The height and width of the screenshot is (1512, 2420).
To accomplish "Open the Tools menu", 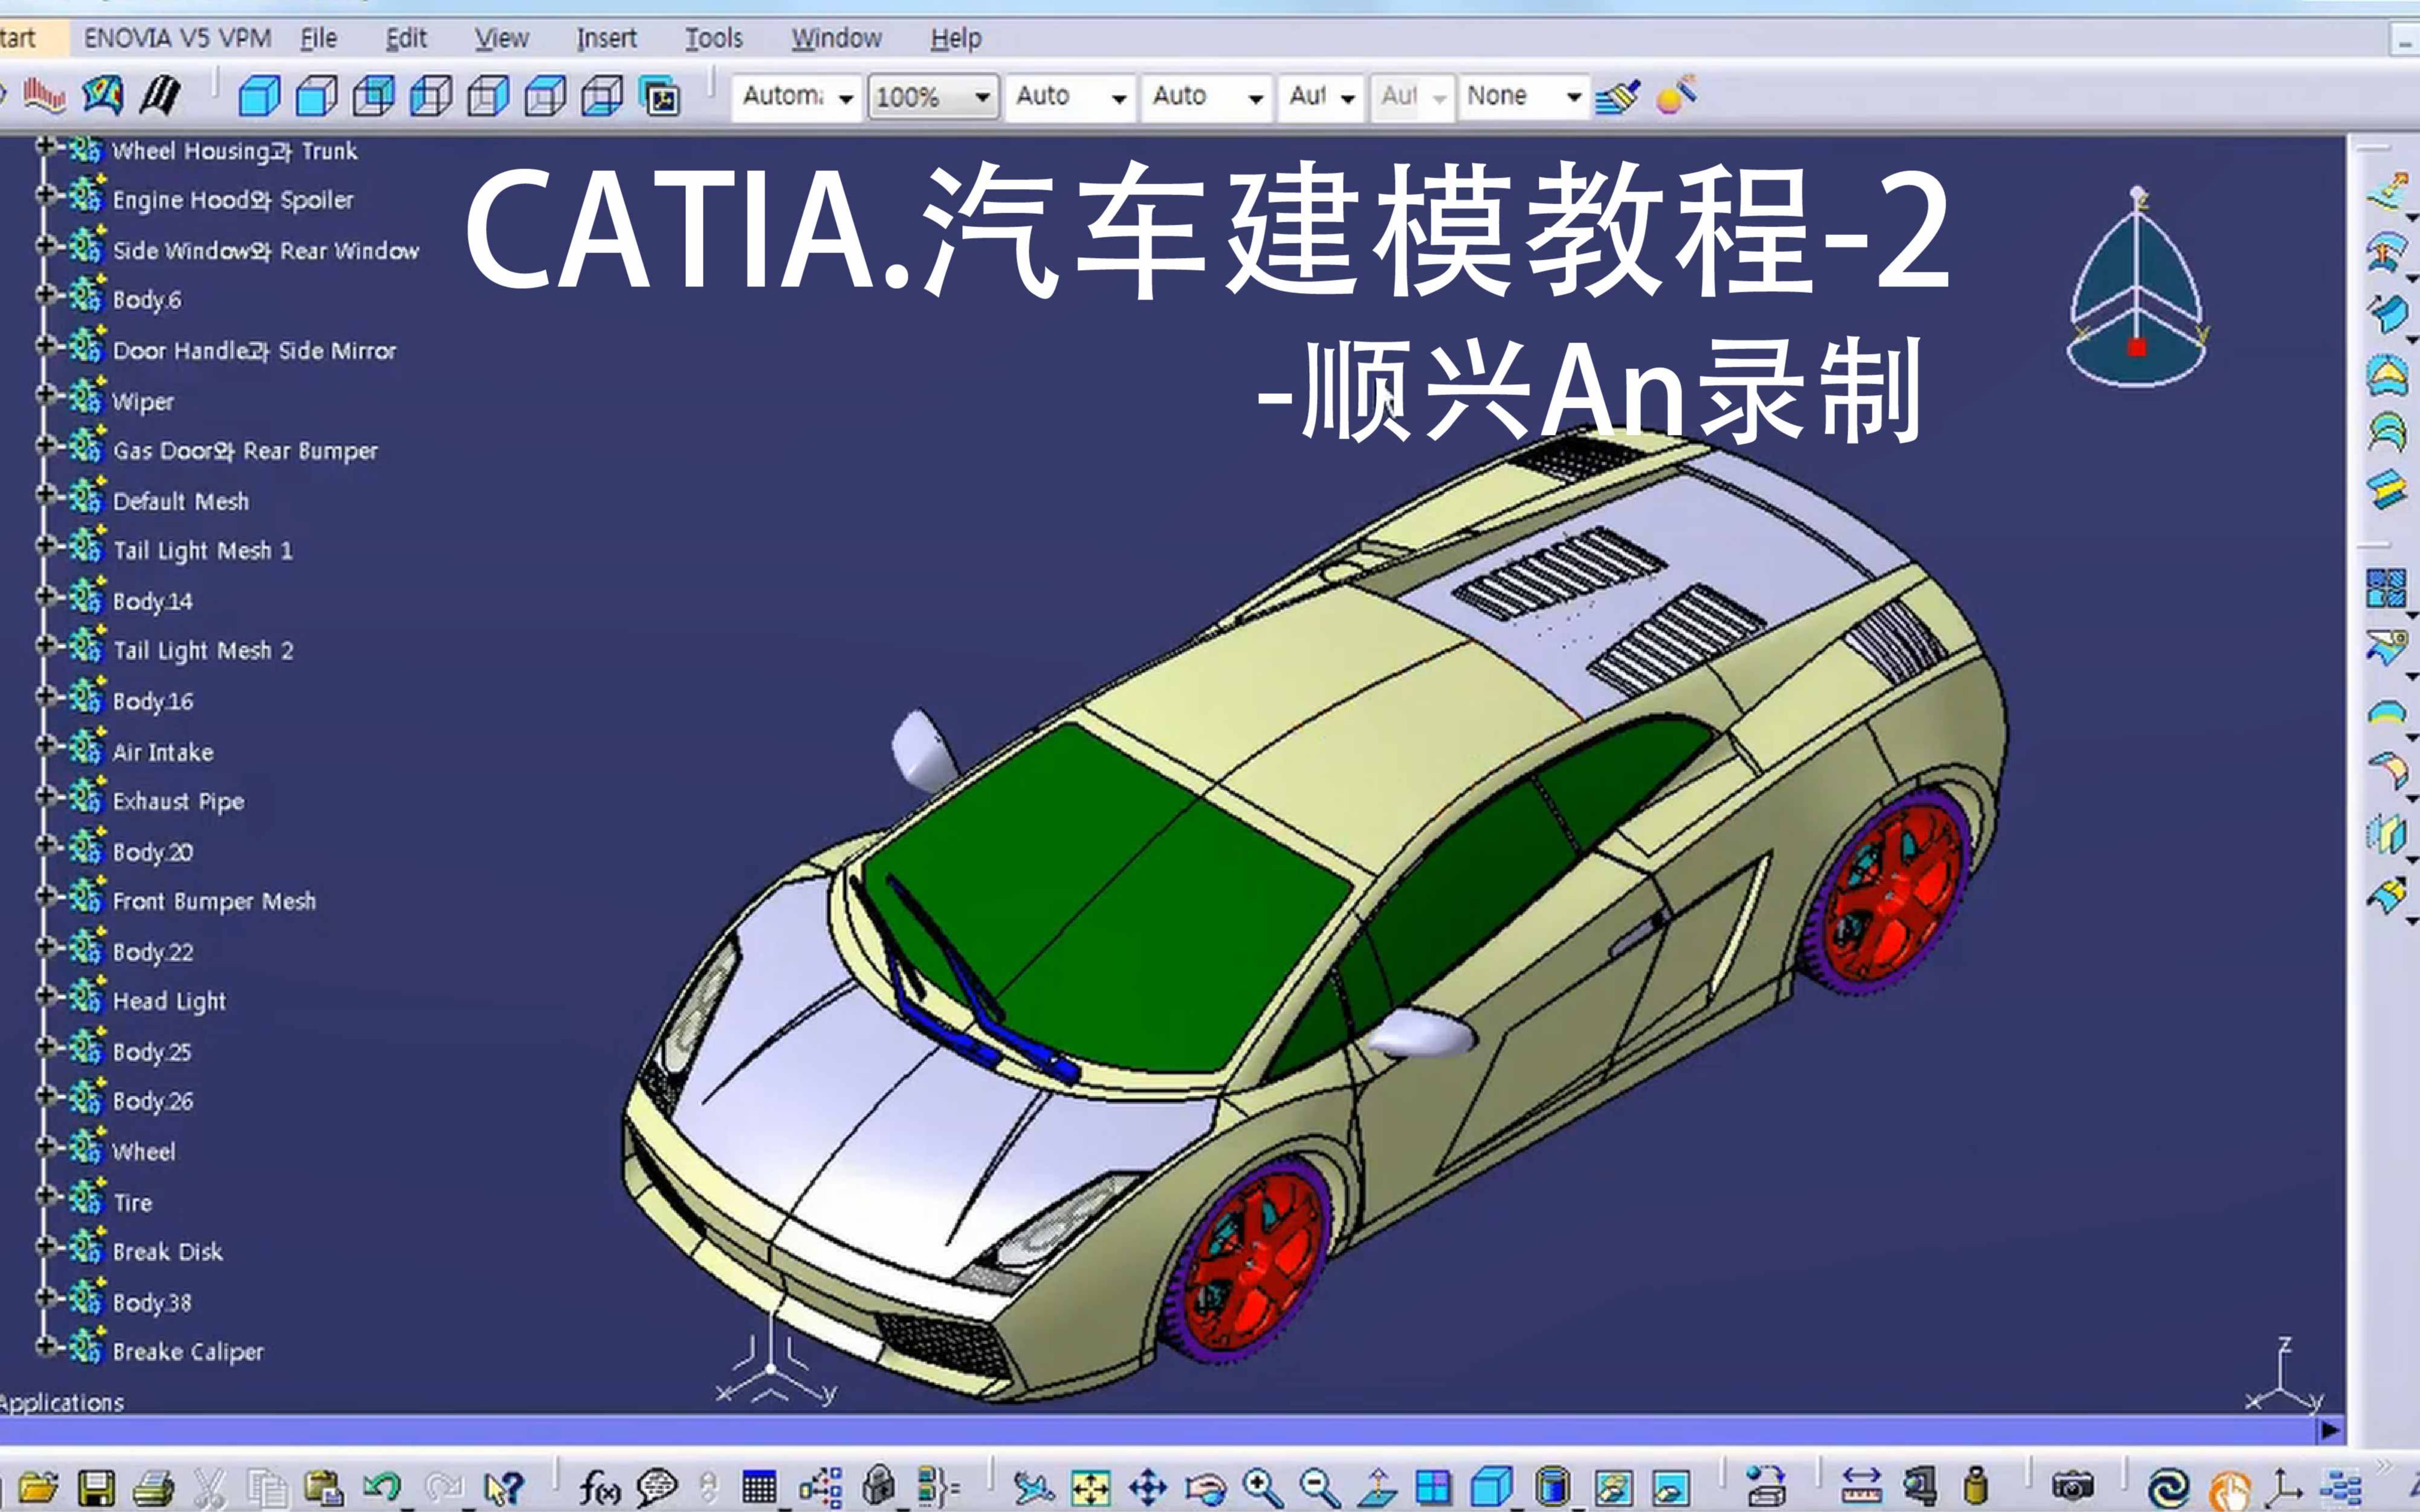I will click(714, 38).
